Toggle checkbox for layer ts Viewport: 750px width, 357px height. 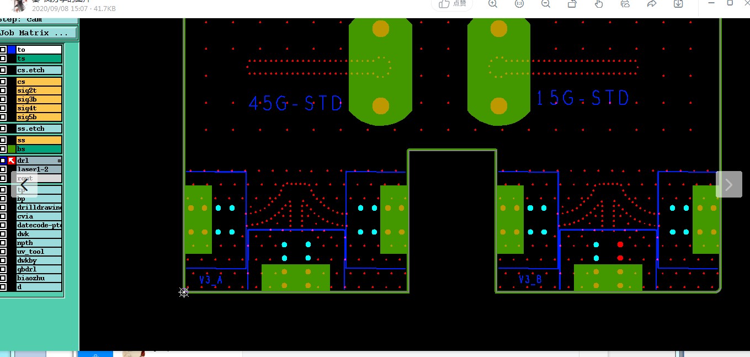point(3,58)
